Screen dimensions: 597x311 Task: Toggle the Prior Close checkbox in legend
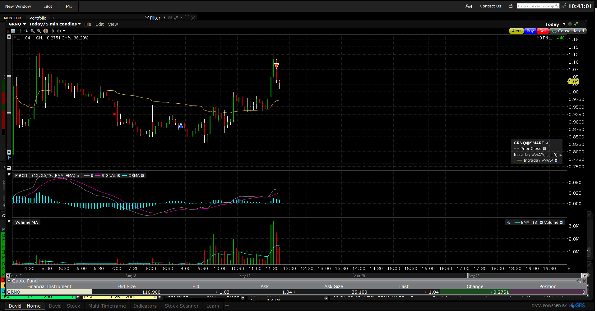click(x=544, y=149)
